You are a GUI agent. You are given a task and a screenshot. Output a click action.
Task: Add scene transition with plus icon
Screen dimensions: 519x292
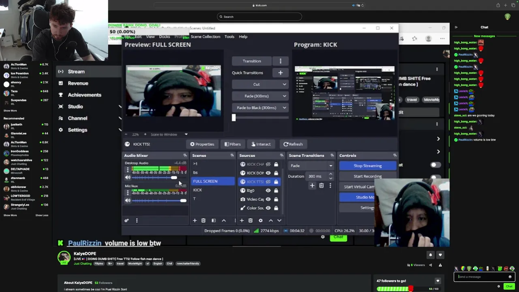coord(312,185)
